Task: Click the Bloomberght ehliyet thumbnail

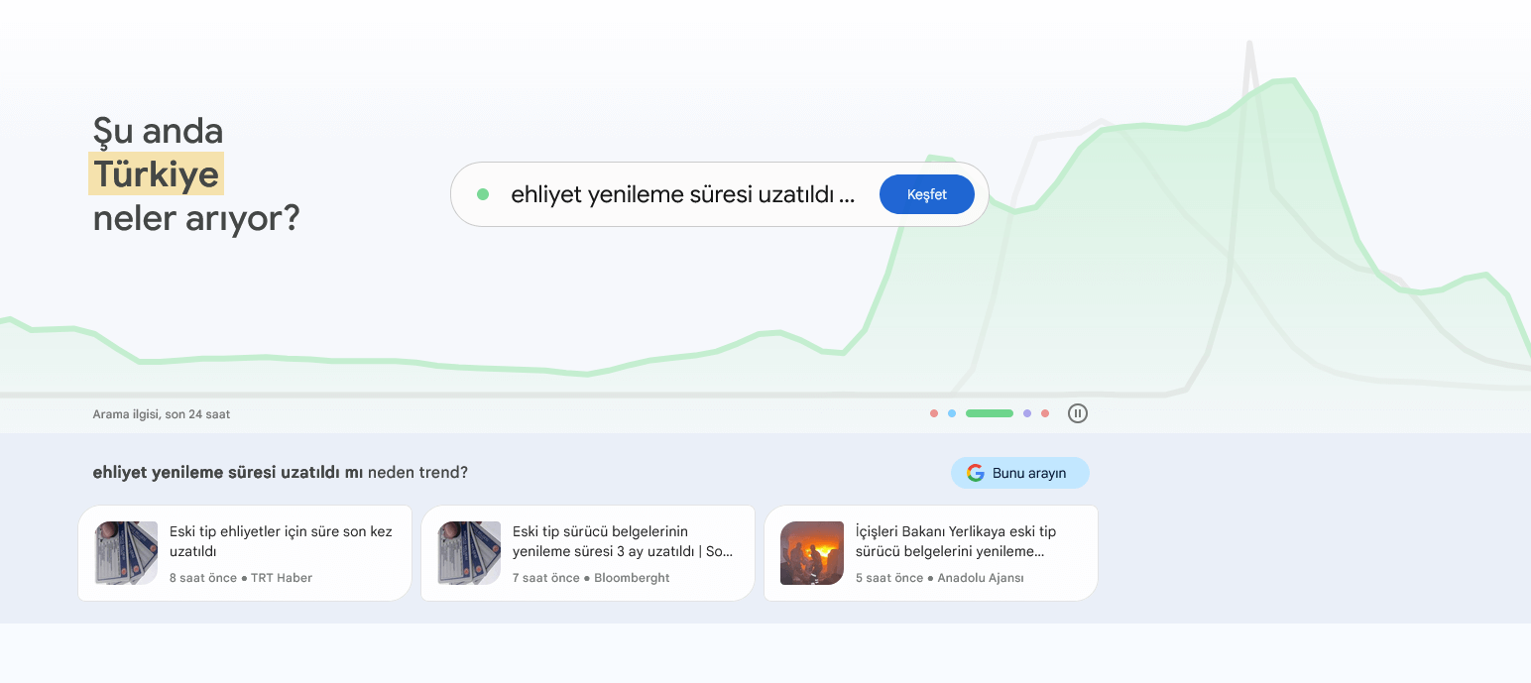Action: point(468,553)
